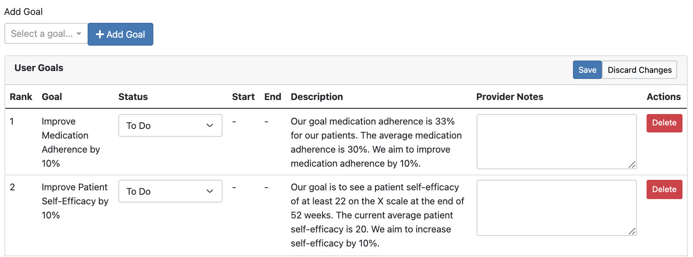Click provider notes field for first goal
The image size is (693, 257).
(x=556, y=142)
